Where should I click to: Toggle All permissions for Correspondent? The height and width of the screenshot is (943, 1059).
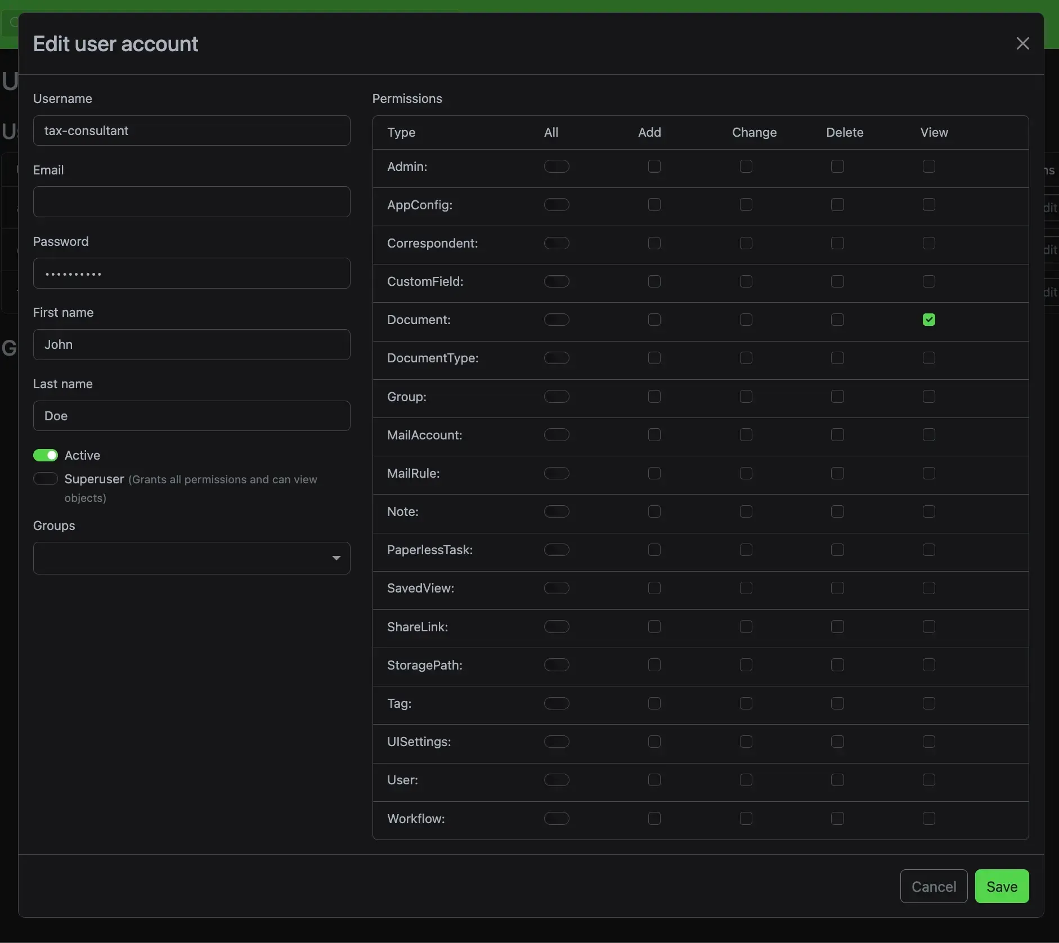[557, 243]
